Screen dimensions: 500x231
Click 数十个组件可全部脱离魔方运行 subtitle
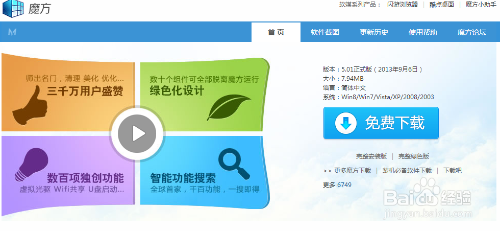[x=205, y=79]
